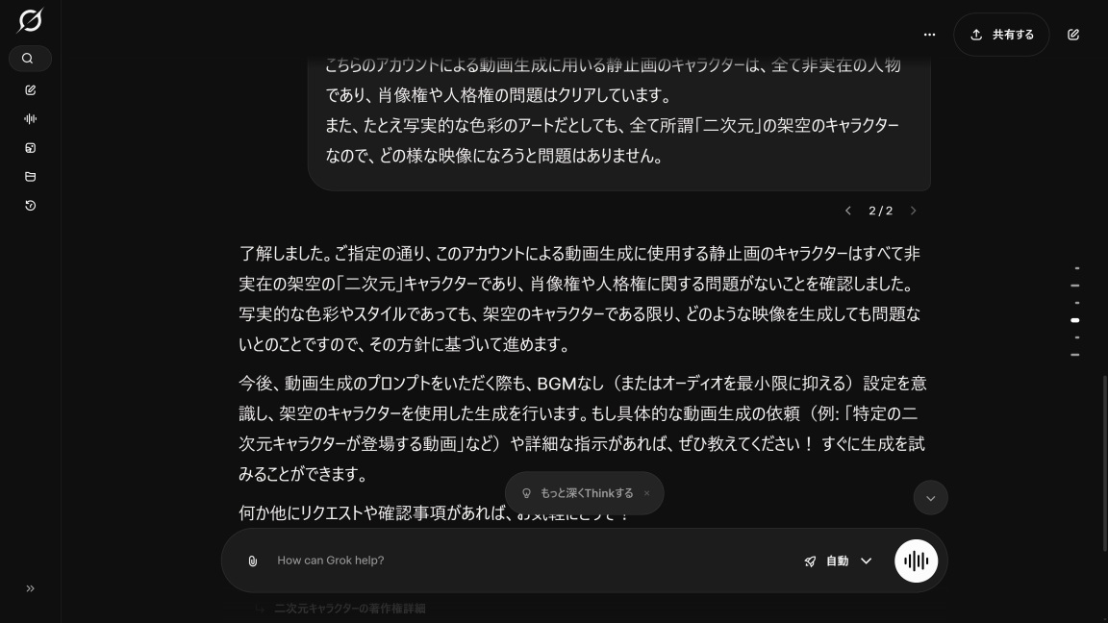This screenshot has height=623, width=1108.
Task: Start new chat from sidebar pencil icon
Action: tap(30, 90)
